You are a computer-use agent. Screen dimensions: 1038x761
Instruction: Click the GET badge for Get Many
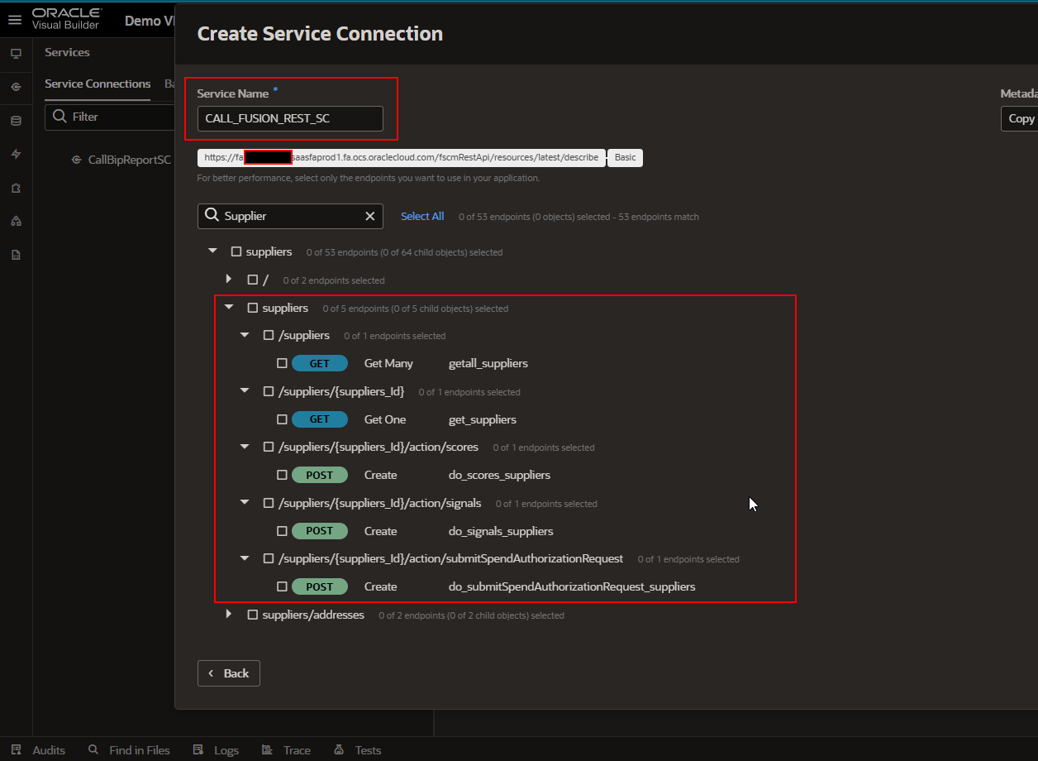320,363
